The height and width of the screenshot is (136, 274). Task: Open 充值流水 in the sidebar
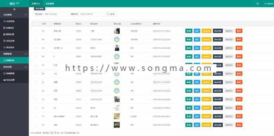[14, 28]
